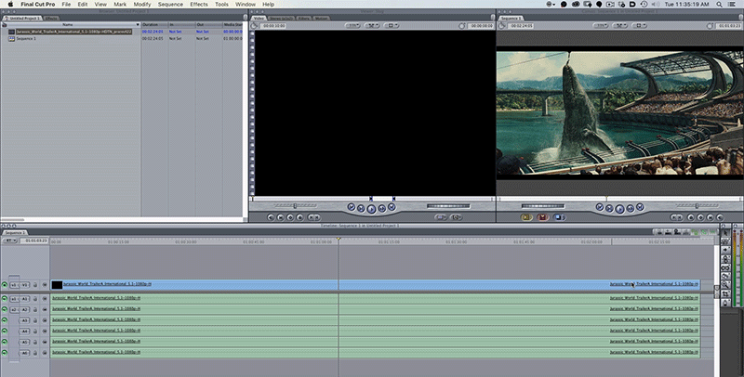Mute audio track A5 with green toggle

click(x=5, y=342)
